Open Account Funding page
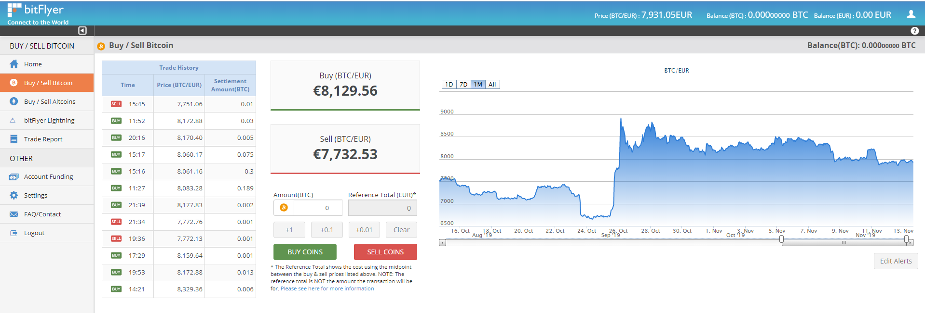The height and width of the screenshot is (313, 925). click(47, 176)
